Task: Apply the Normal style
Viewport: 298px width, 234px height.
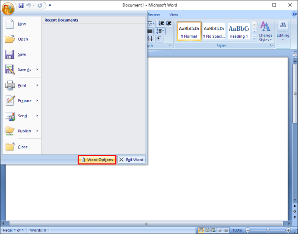Action: (x=189, y=31)
